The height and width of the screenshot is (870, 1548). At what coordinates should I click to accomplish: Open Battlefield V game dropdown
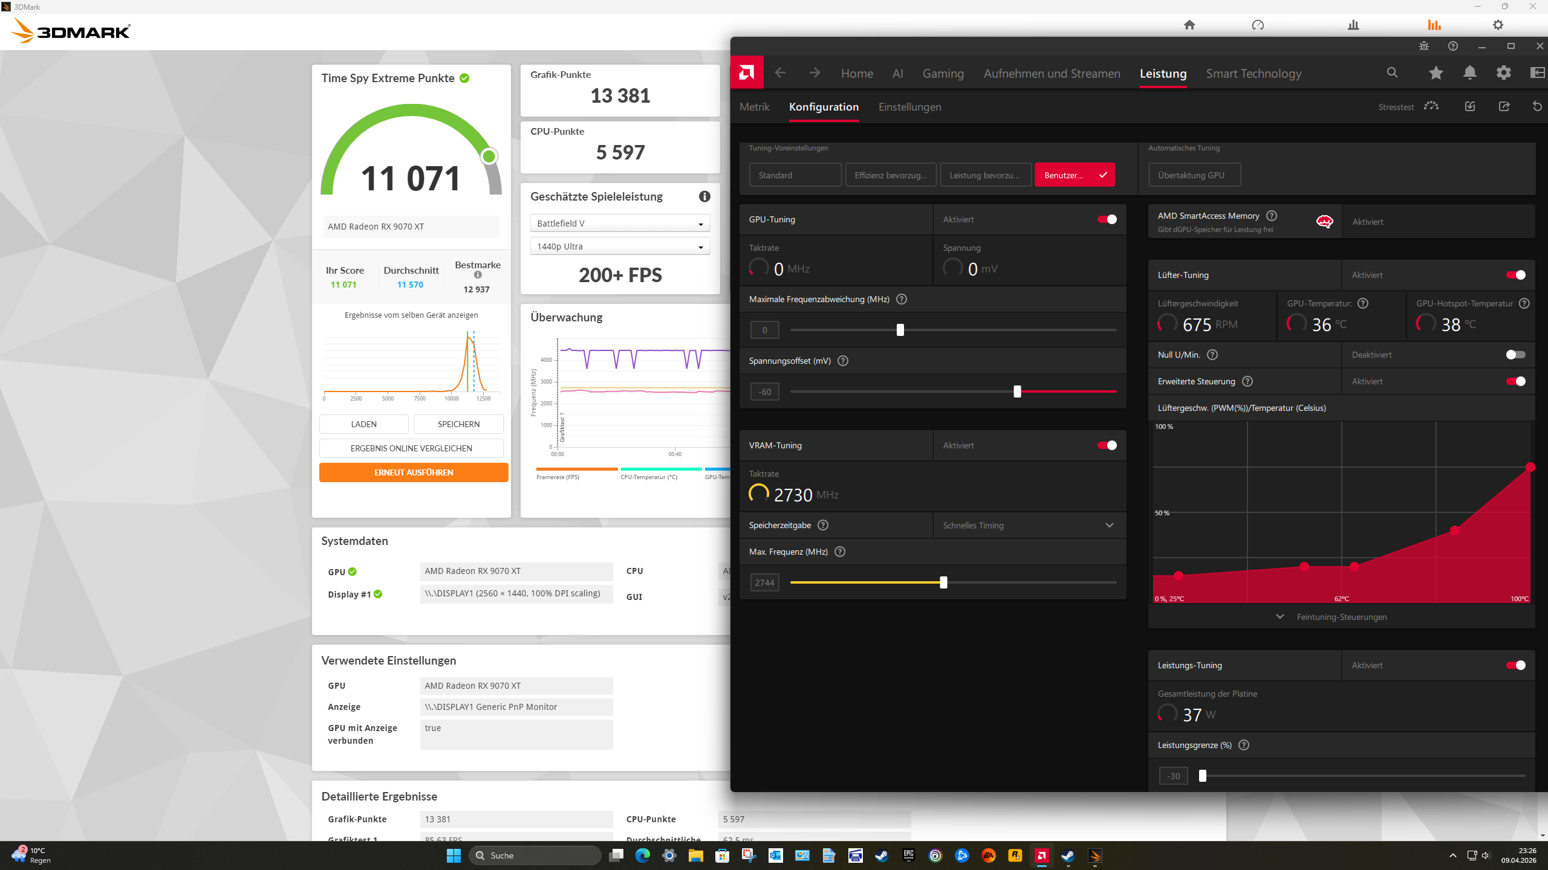(620, 224)
